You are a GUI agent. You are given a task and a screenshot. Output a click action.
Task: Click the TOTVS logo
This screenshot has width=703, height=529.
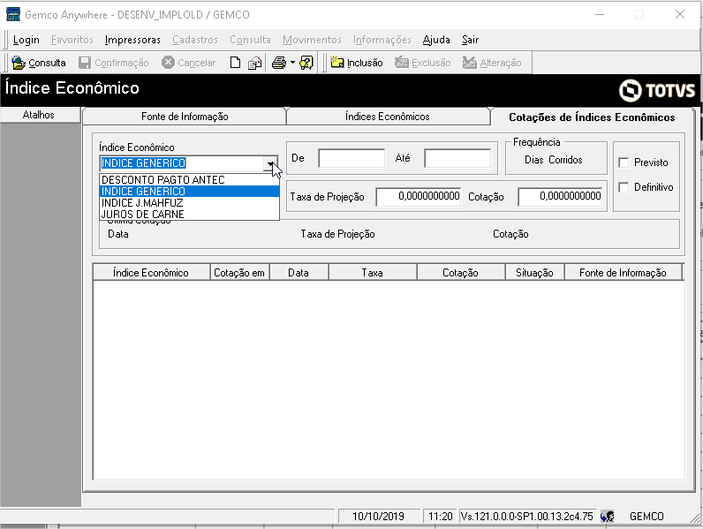(657, 90)
